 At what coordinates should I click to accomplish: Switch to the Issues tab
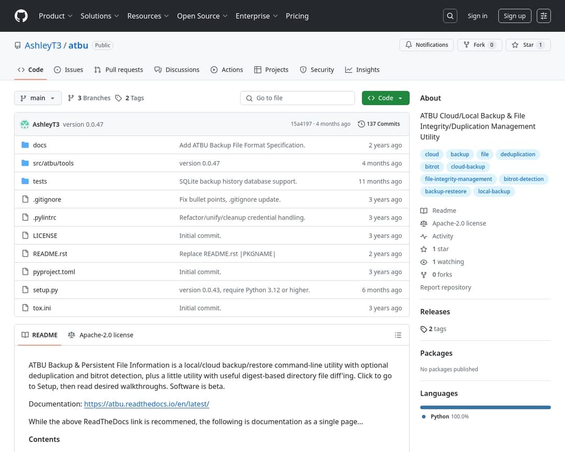click(69, 70)
